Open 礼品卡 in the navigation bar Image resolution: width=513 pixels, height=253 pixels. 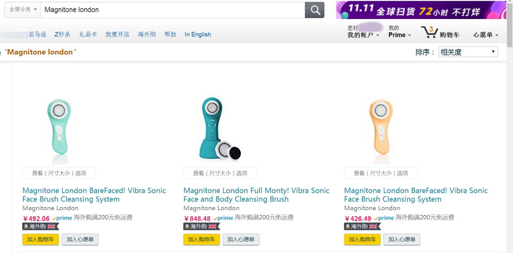(88, 34)
